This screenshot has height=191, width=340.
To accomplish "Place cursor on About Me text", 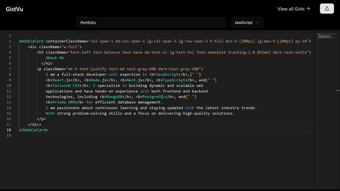I will click(x=55, y=58).
